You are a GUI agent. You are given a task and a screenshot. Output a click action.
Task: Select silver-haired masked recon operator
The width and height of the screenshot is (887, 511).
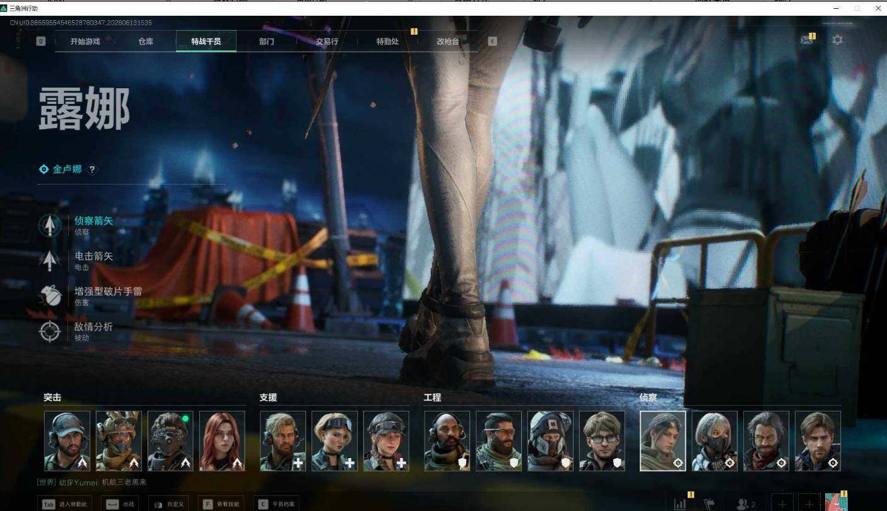tap(715, 441)
